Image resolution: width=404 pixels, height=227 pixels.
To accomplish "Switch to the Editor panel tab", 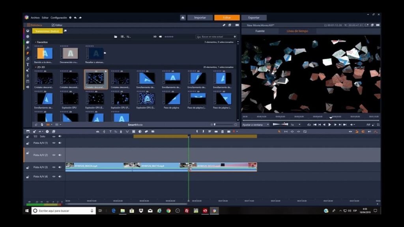I will click(x=57, y=25).
